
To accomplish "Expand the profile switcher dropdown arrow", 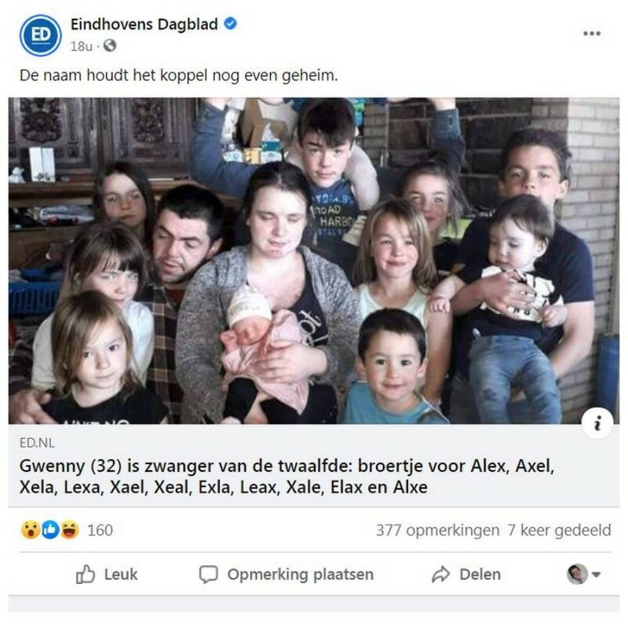I will (x=596, y=575).
